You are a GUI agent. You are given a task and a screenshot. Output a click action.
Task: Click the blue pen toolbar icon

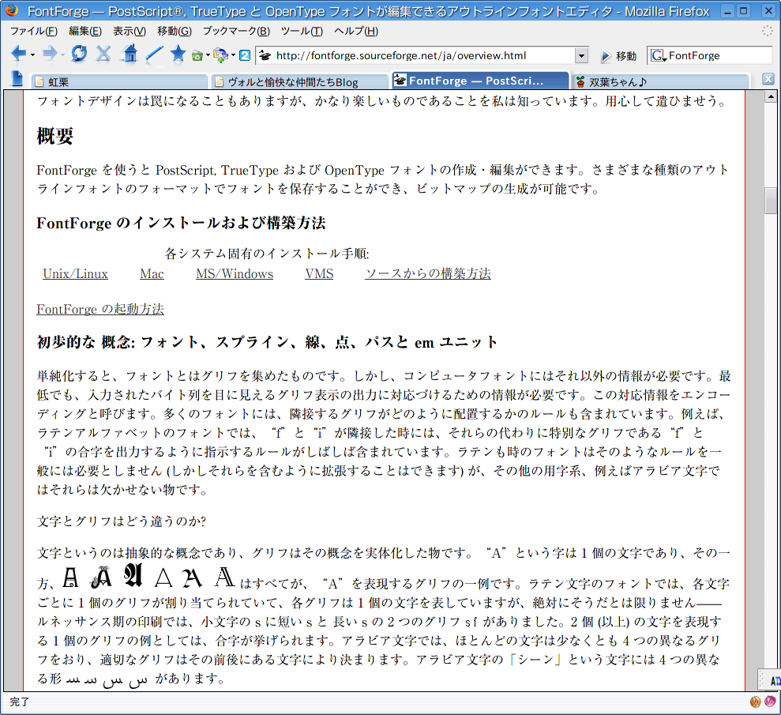coord(155,55)
